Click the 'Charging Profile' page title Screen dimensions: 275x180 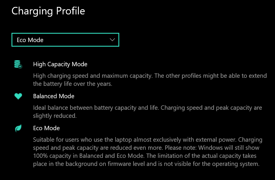(48, 11)
